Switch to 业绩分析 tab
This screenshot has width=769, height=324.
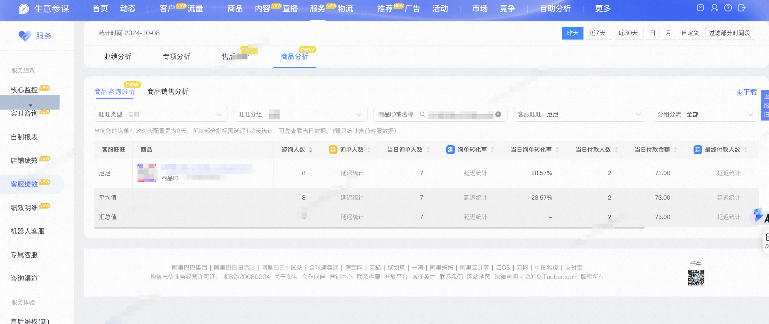pos(117,57)
